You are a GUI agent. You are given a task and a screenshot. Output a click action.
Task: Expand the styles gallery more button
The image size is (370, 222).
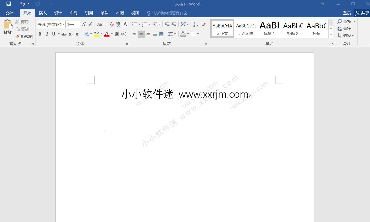pos(331,35)
